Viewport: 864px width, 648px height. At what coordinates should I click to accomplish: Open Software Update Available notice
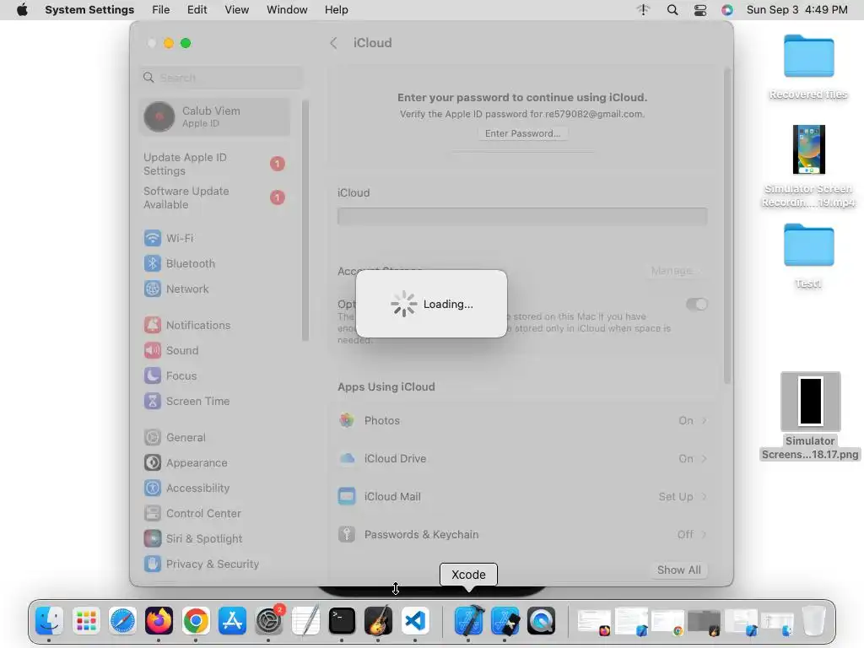click(215, 197)
